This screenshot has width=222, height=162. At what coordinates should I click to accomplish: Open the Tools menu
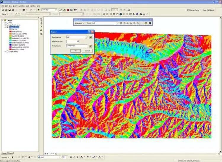point(28,6)
